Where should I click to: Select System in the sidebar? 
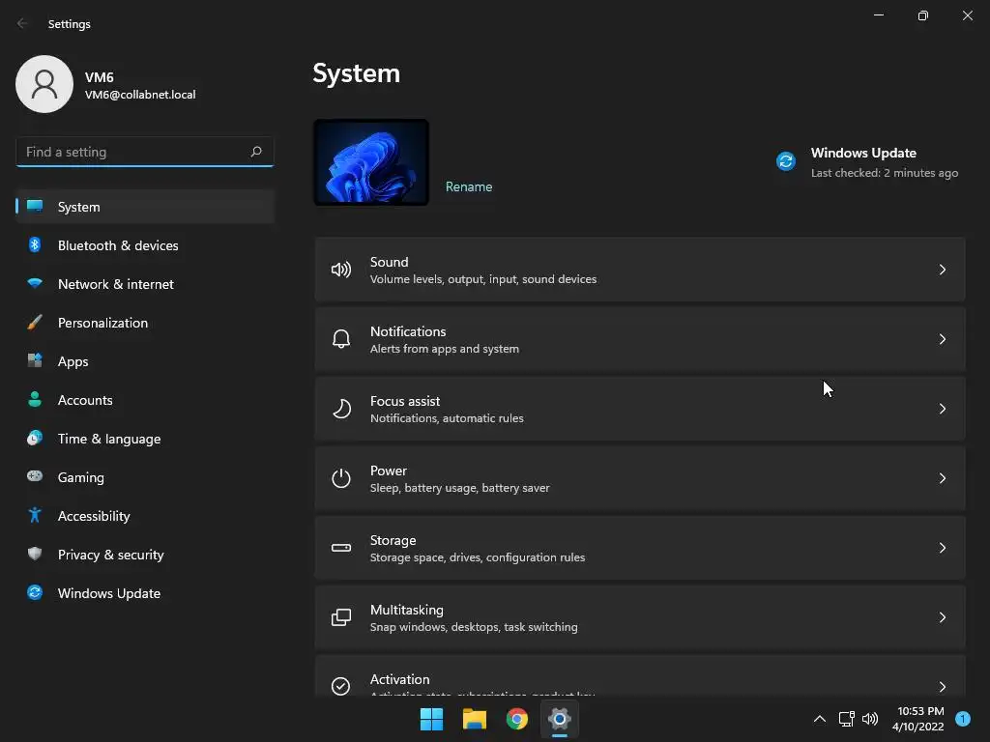coord(145,207)
